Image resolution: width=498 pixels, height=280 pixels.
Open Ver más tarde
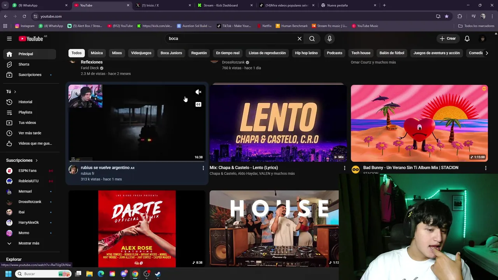[x=30, y=133]
